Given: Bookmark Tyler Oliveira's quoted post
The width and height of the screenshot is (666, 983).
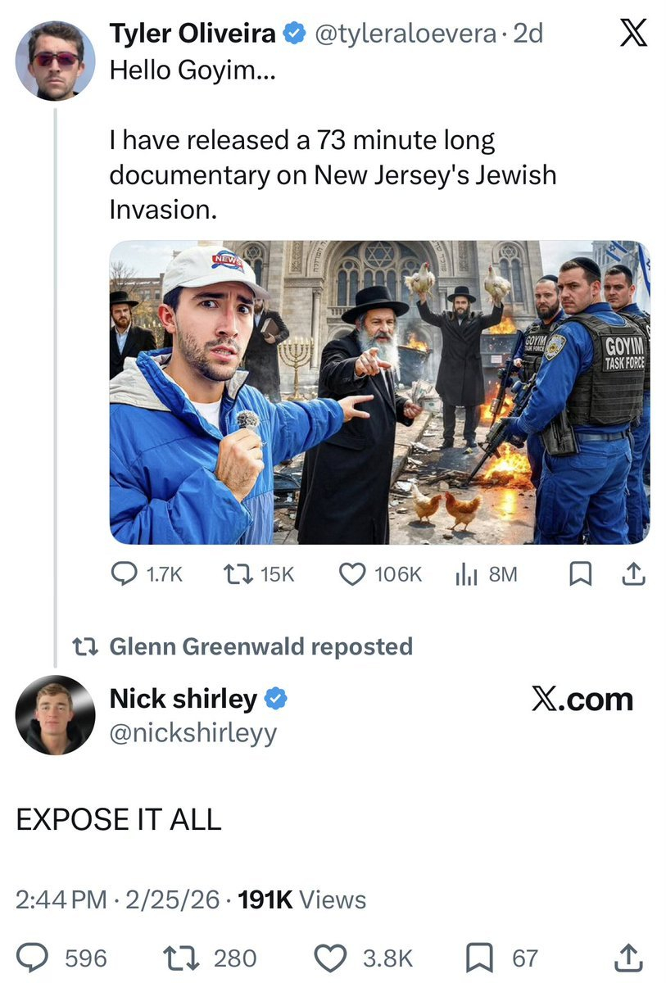Looking at the screenshot, I should pyautogui.click(x=580, y=576).
